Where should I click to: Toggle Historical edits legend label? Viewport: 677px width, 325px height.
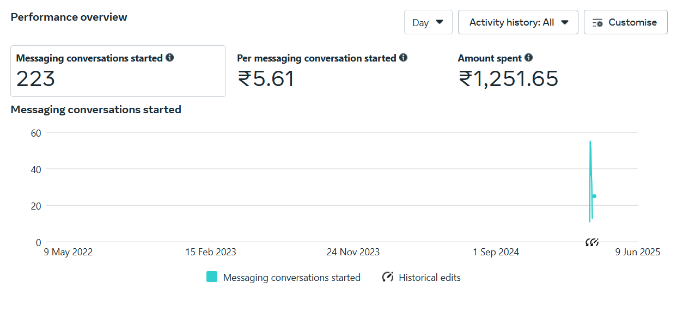click(x=430, y=278)
